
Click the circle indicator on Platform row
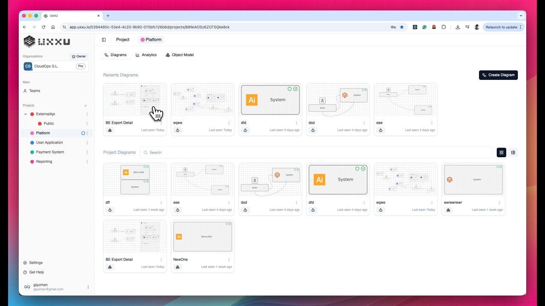coord(83,133)
